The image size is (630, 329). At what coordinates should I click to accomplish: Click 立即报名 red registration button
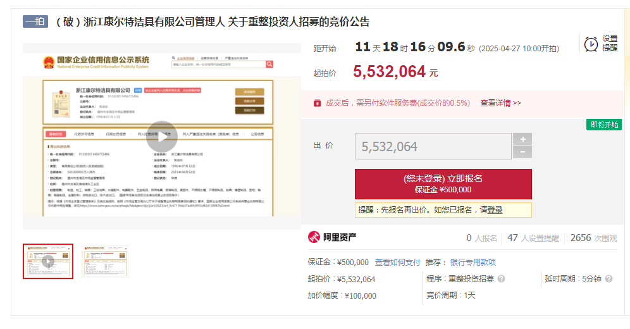click(443, 184)
